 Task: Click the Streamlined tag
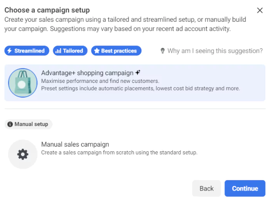[x=27, y=51]
